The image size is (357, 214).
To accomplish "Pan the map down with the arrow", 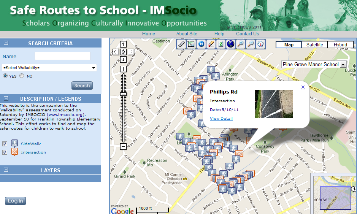I will (123, 59).
